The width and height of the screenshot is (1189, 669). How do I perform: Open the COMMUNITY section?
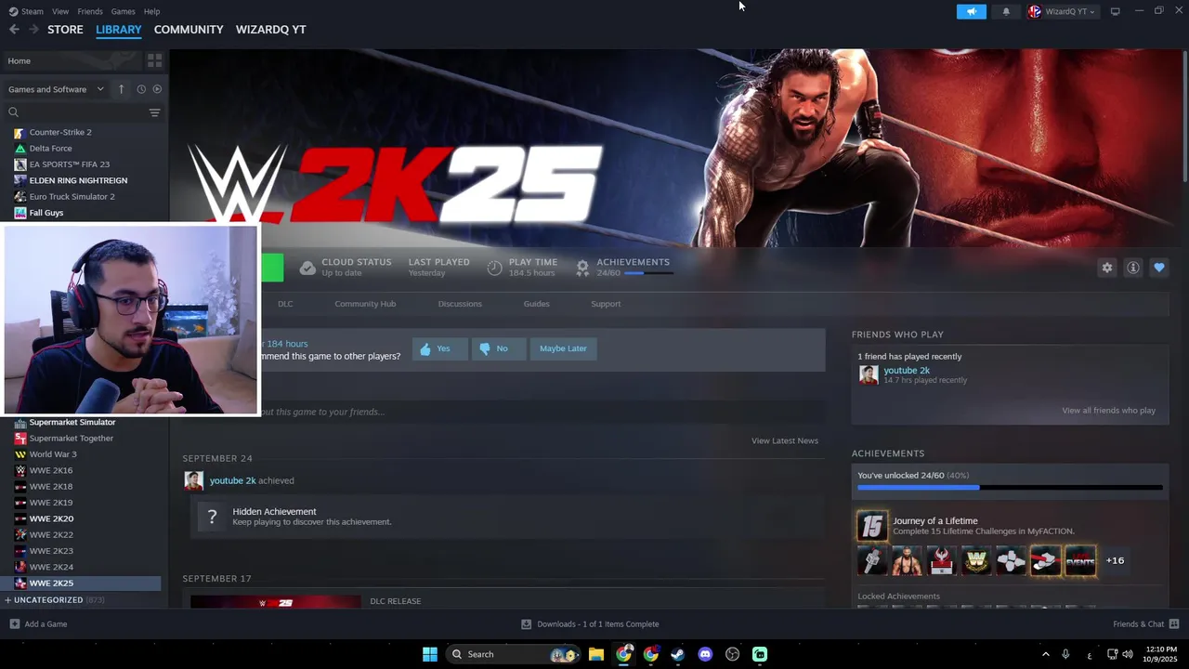click(x=189, y=30)
